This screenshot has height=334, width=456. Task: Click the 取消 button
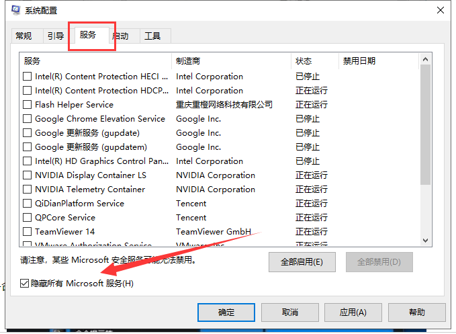click(289, 312)
